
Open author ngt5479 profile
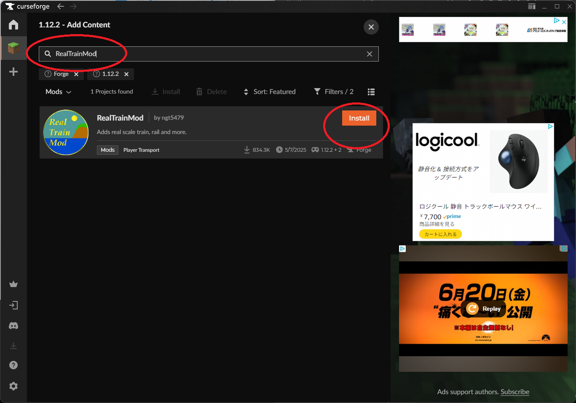173,118
